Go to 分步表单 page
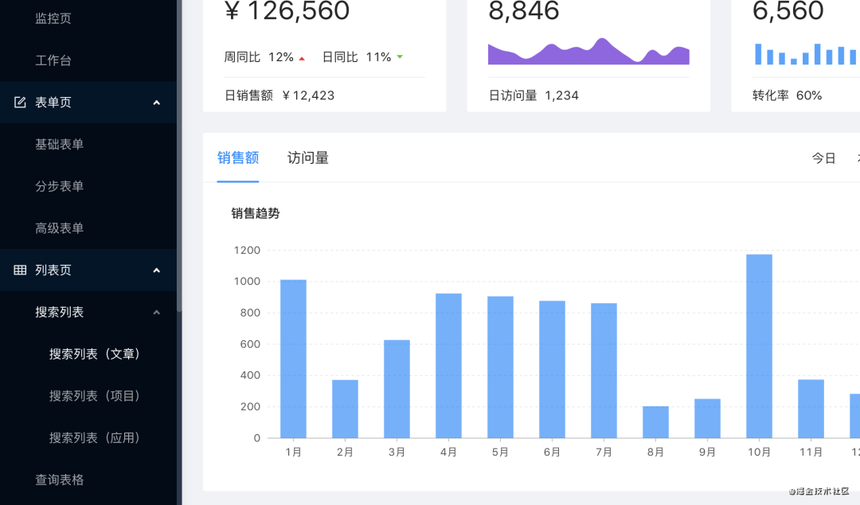The width and height of the screenshot is (860, 505). pos(59,186)
